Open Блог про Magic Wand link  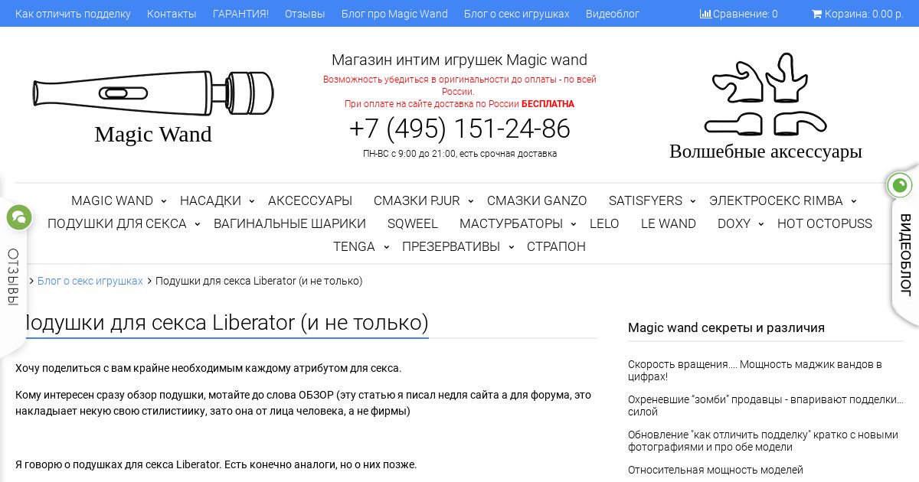(x=394, y=14)
